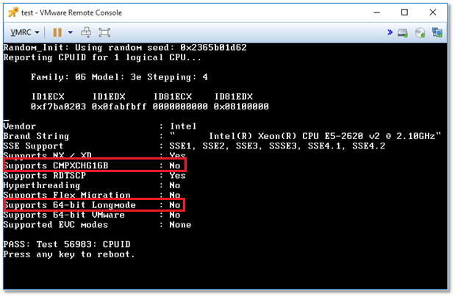Expand the power options arrow next to pause
Viewport: 455px width, 297px height.
click(x=71, y=32)
